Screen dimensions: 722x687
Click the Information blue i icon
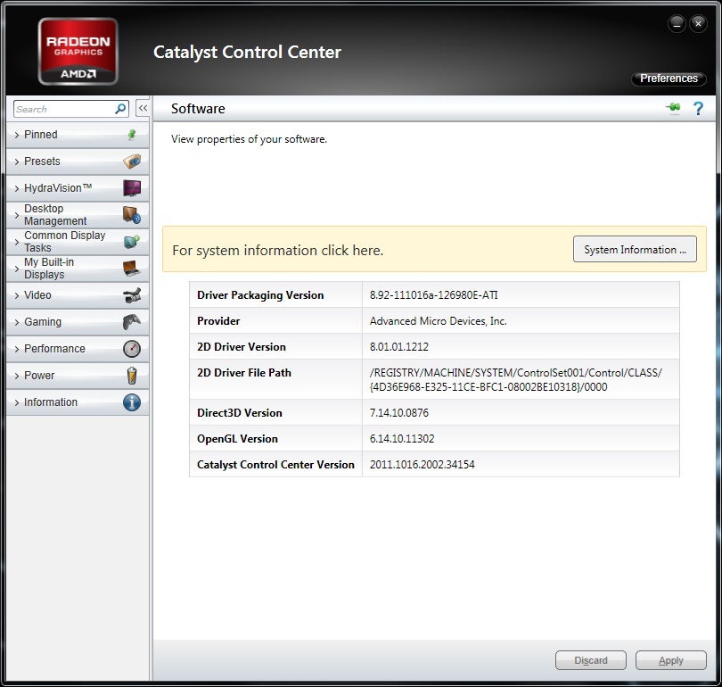[x=132, y=402]
